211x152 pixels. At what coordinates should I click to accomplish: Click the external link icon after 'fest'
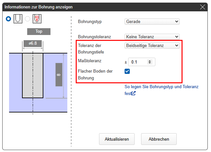coord(133,93)
